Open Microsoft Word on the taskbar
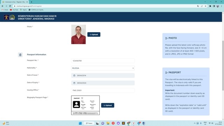Screen dimensions: 224x126 pos(144,123)
